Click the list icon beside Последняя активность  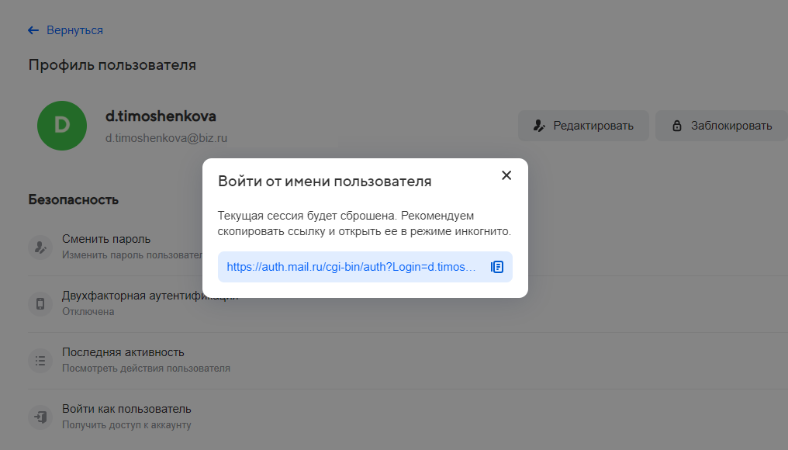tap(40, 361)
